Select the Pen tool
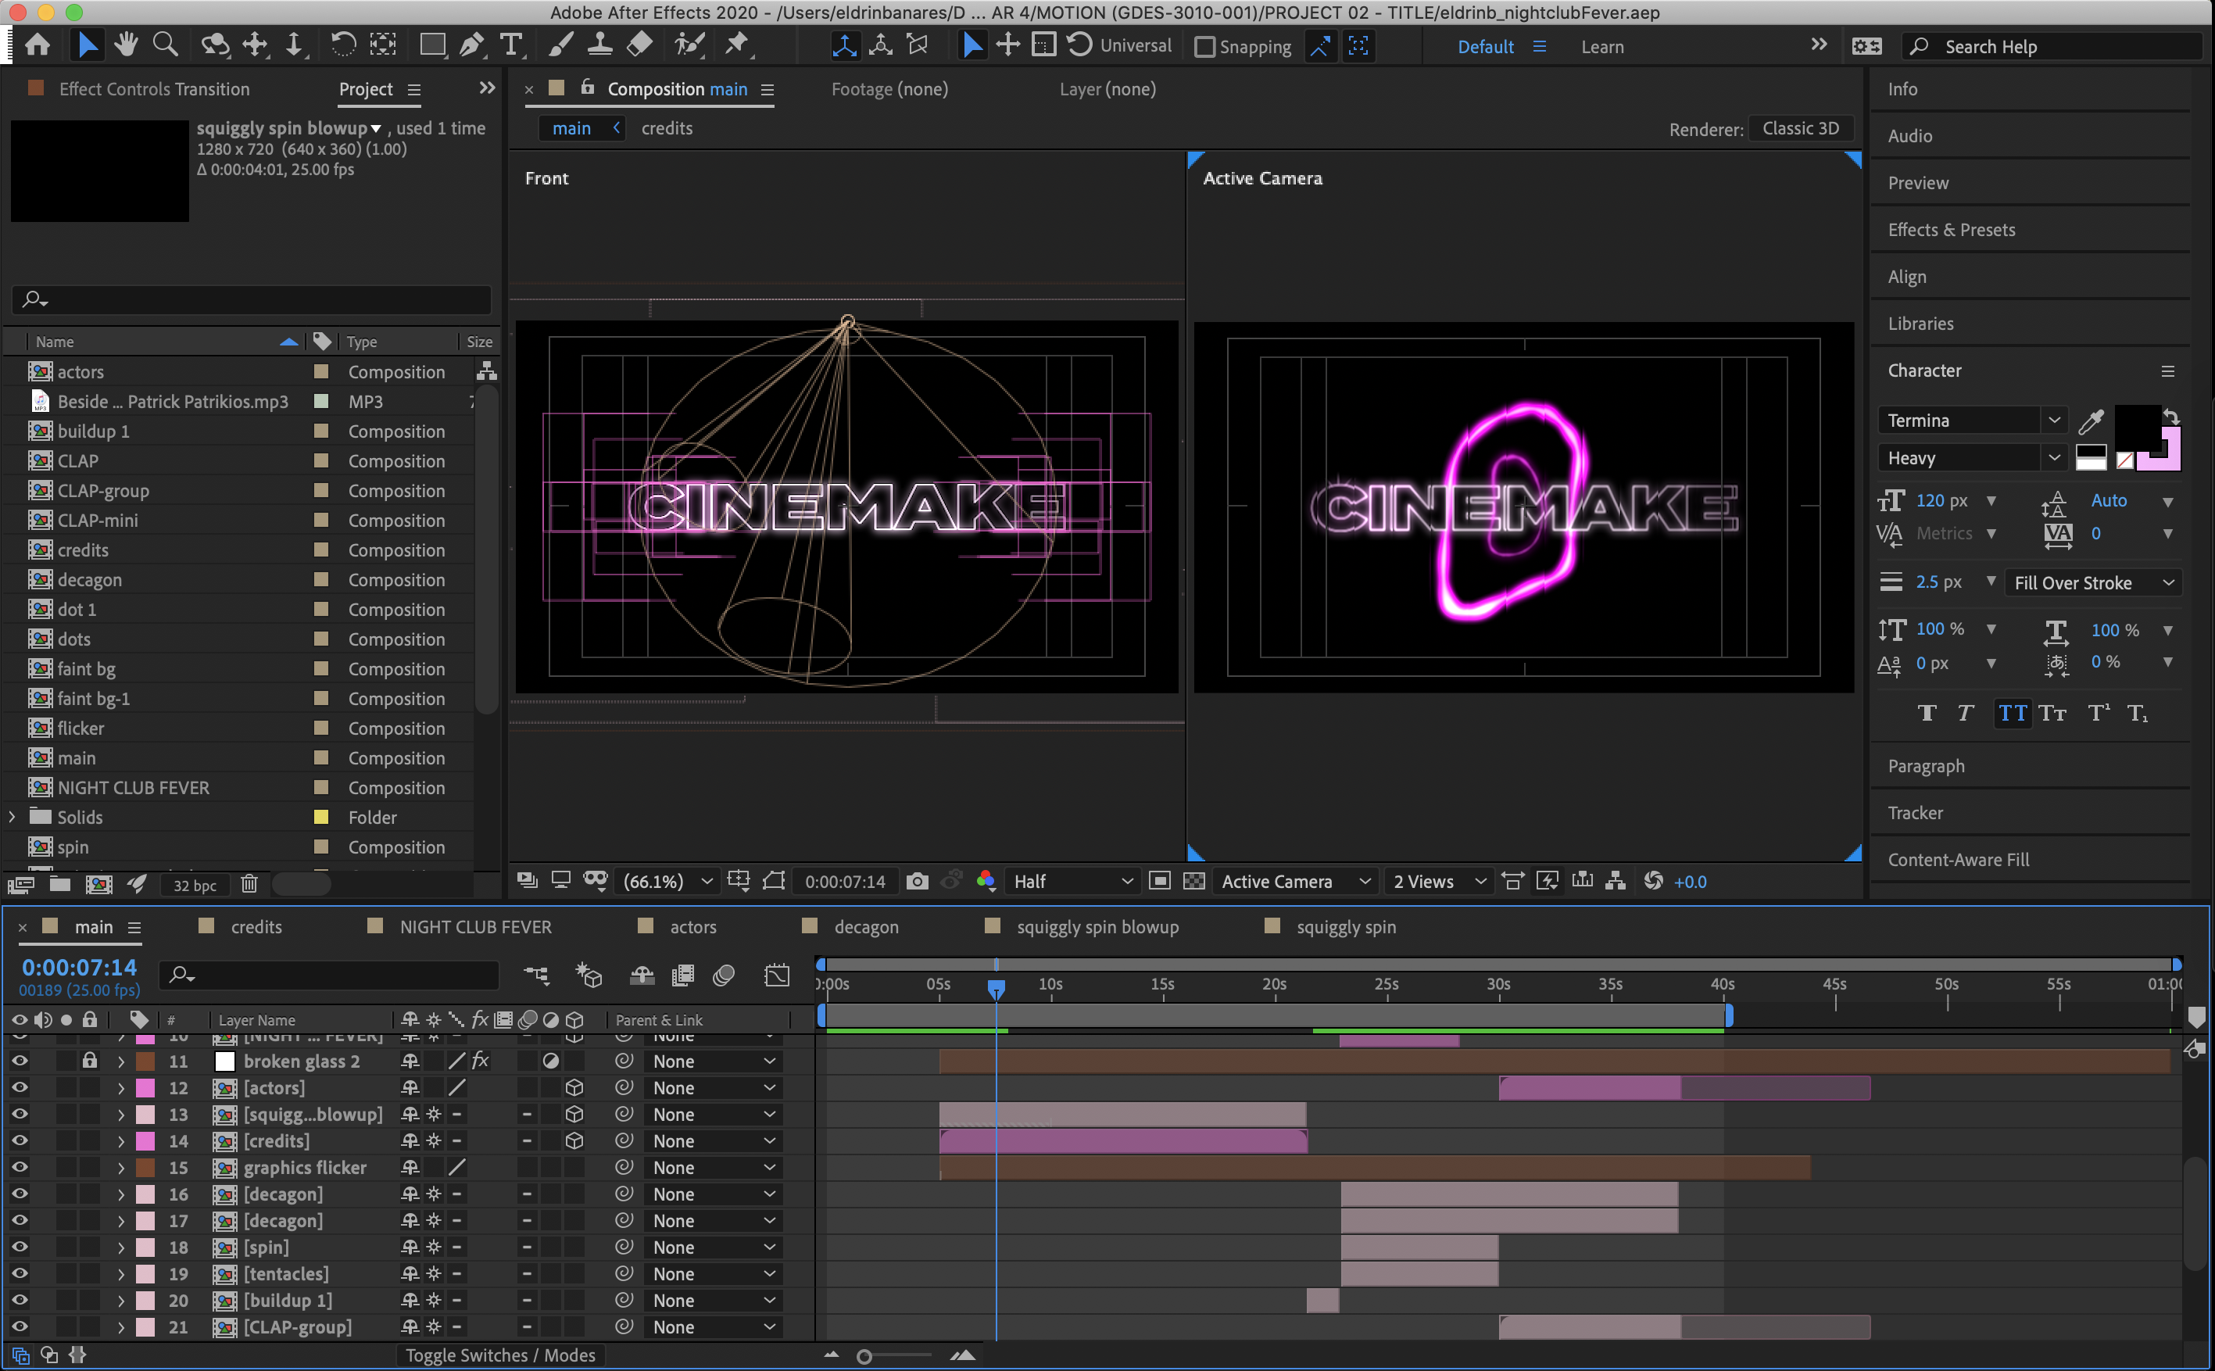2215x1371 pixels. coord(471,45)
